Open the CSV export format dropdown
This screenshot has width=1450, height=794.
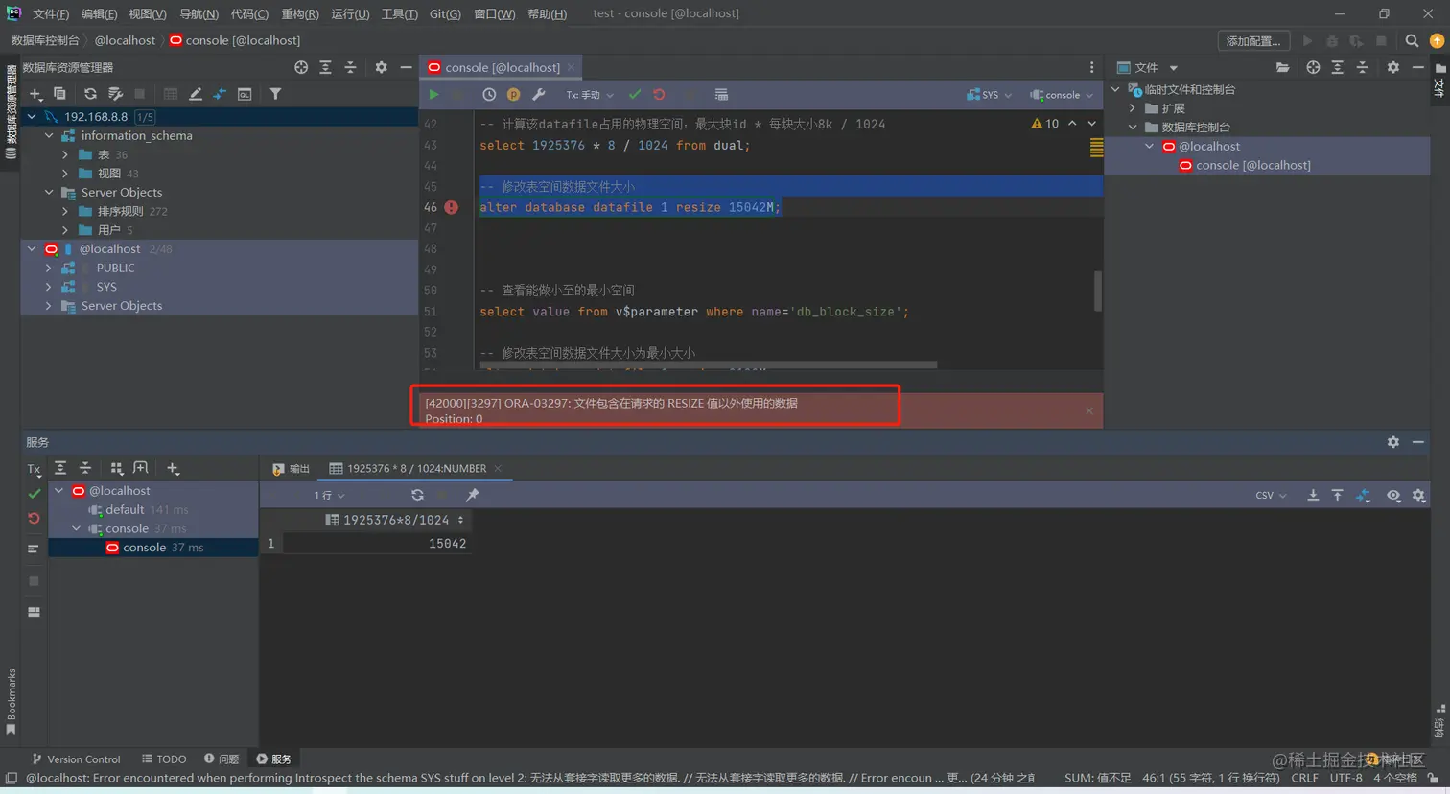[1271, 495]
